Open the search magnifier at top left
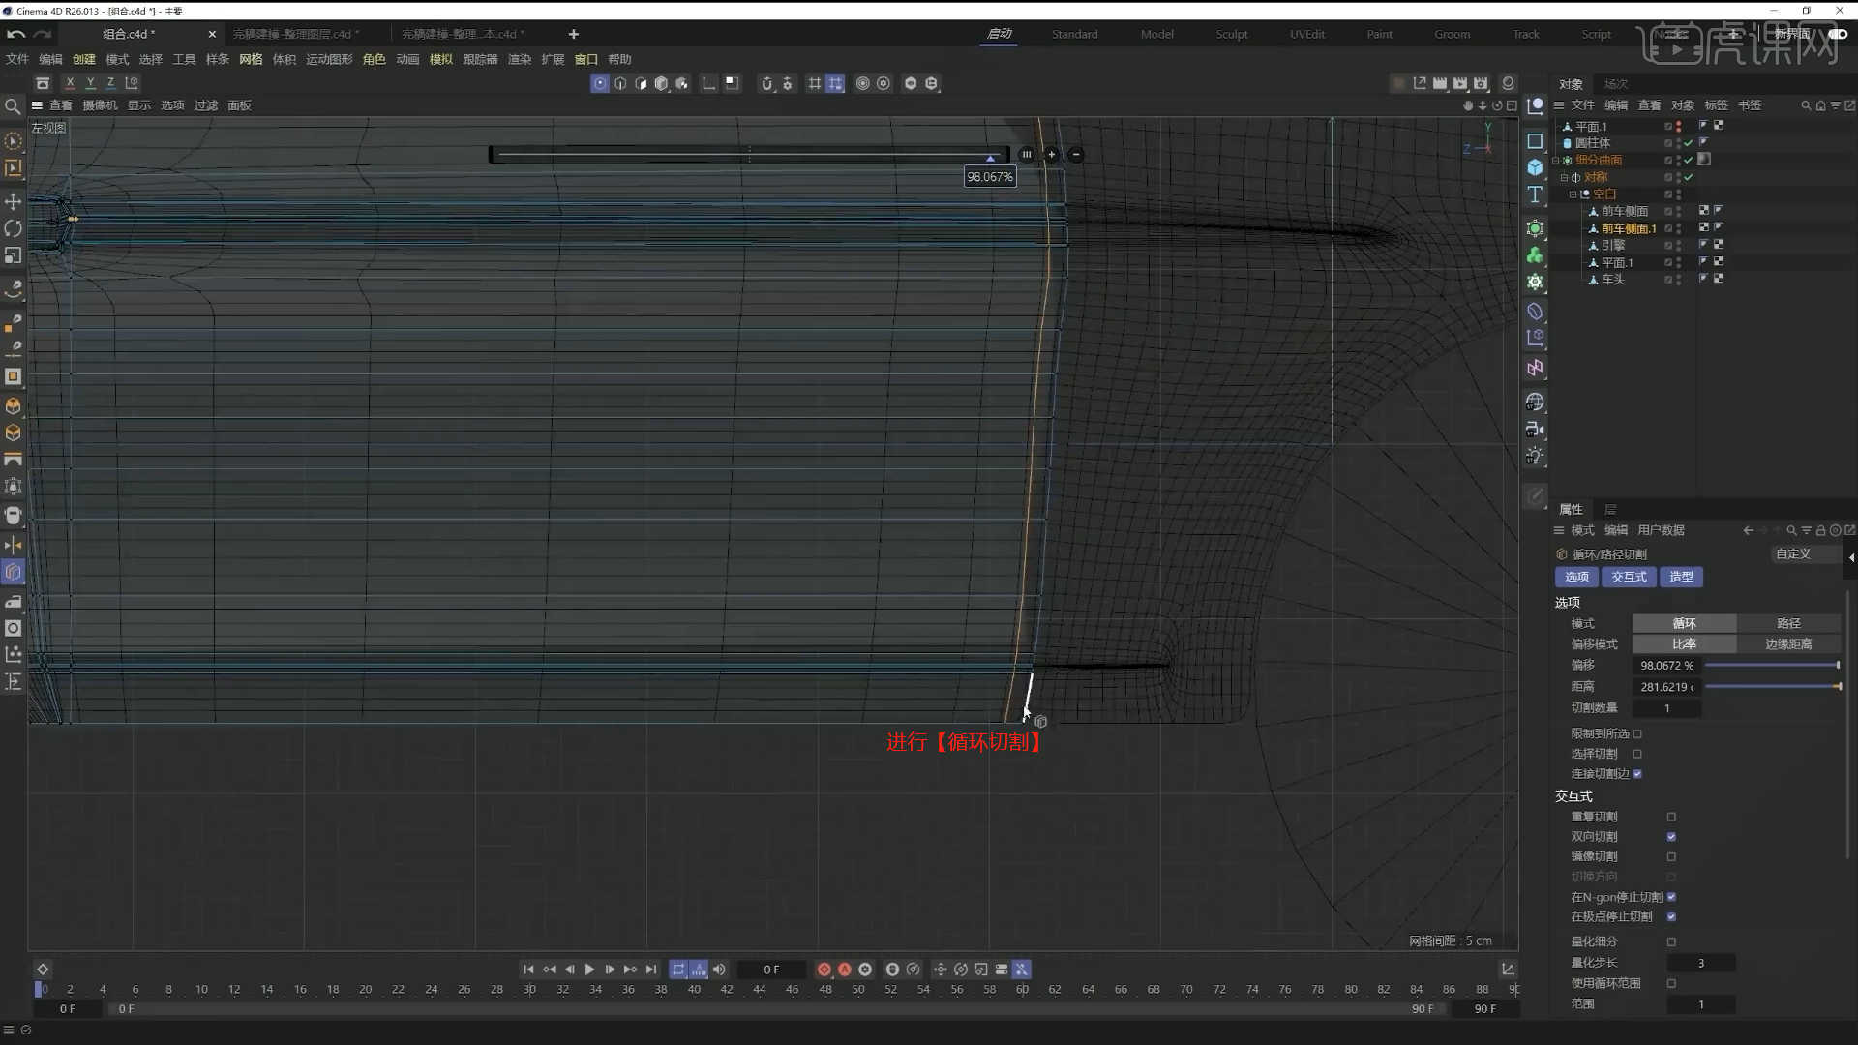1858x1045 pixels. coord(13,106)
